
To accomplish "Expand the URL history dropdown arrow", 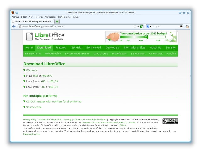I will tap(138, 26).
